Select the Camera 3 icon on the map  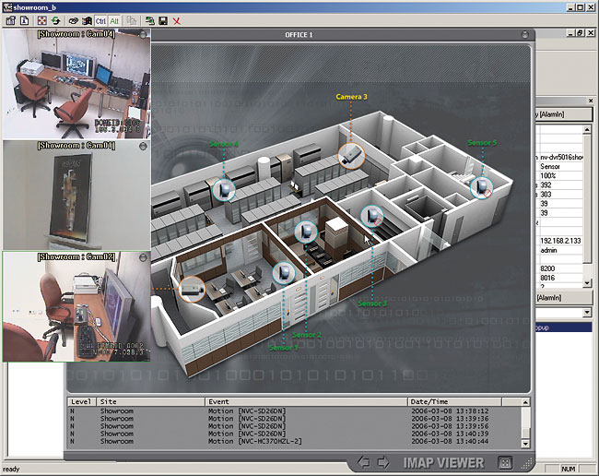click(351, 156)
